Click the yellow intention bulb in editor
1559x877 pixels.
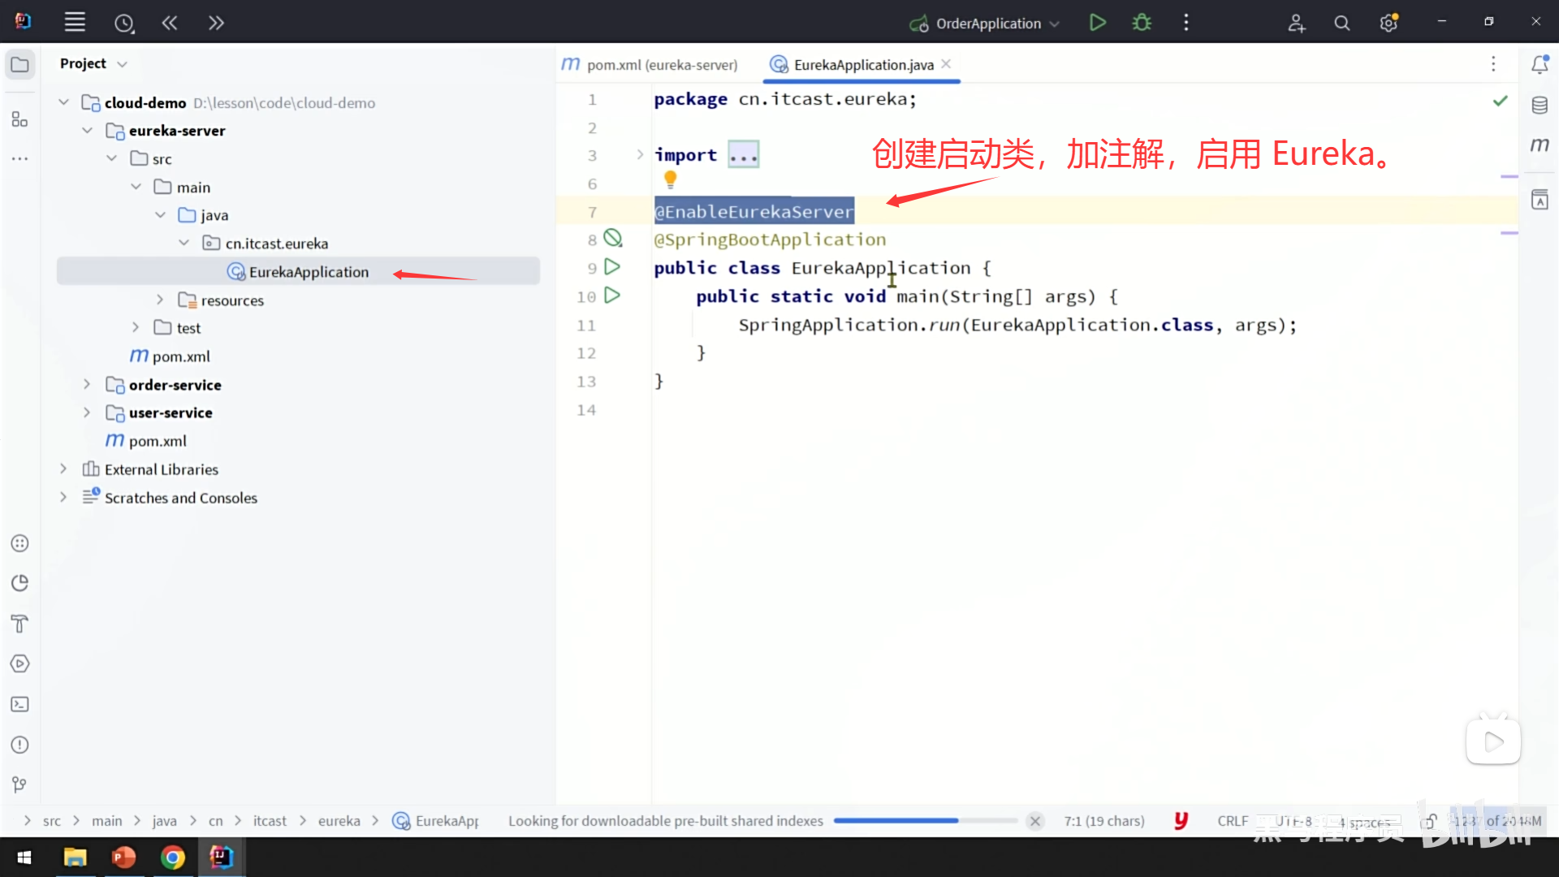(670, 178)
